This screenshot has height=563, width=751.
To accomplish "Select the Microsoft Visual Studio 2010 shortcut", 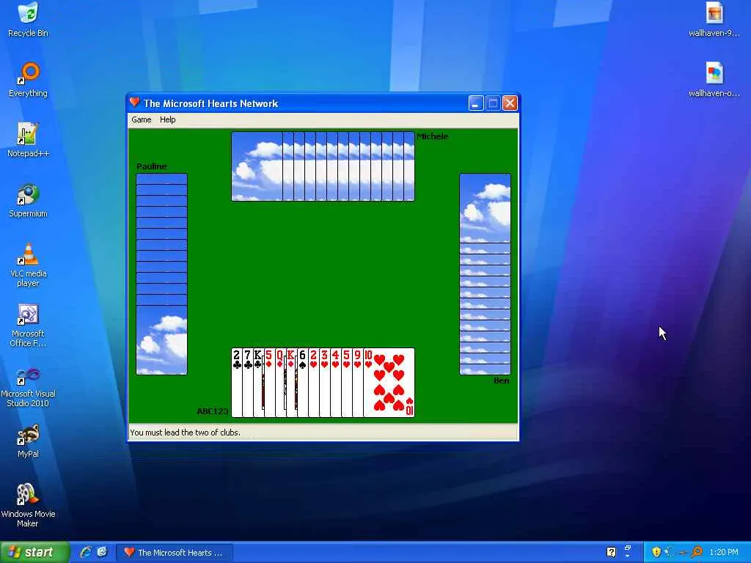I will [29, 386].
